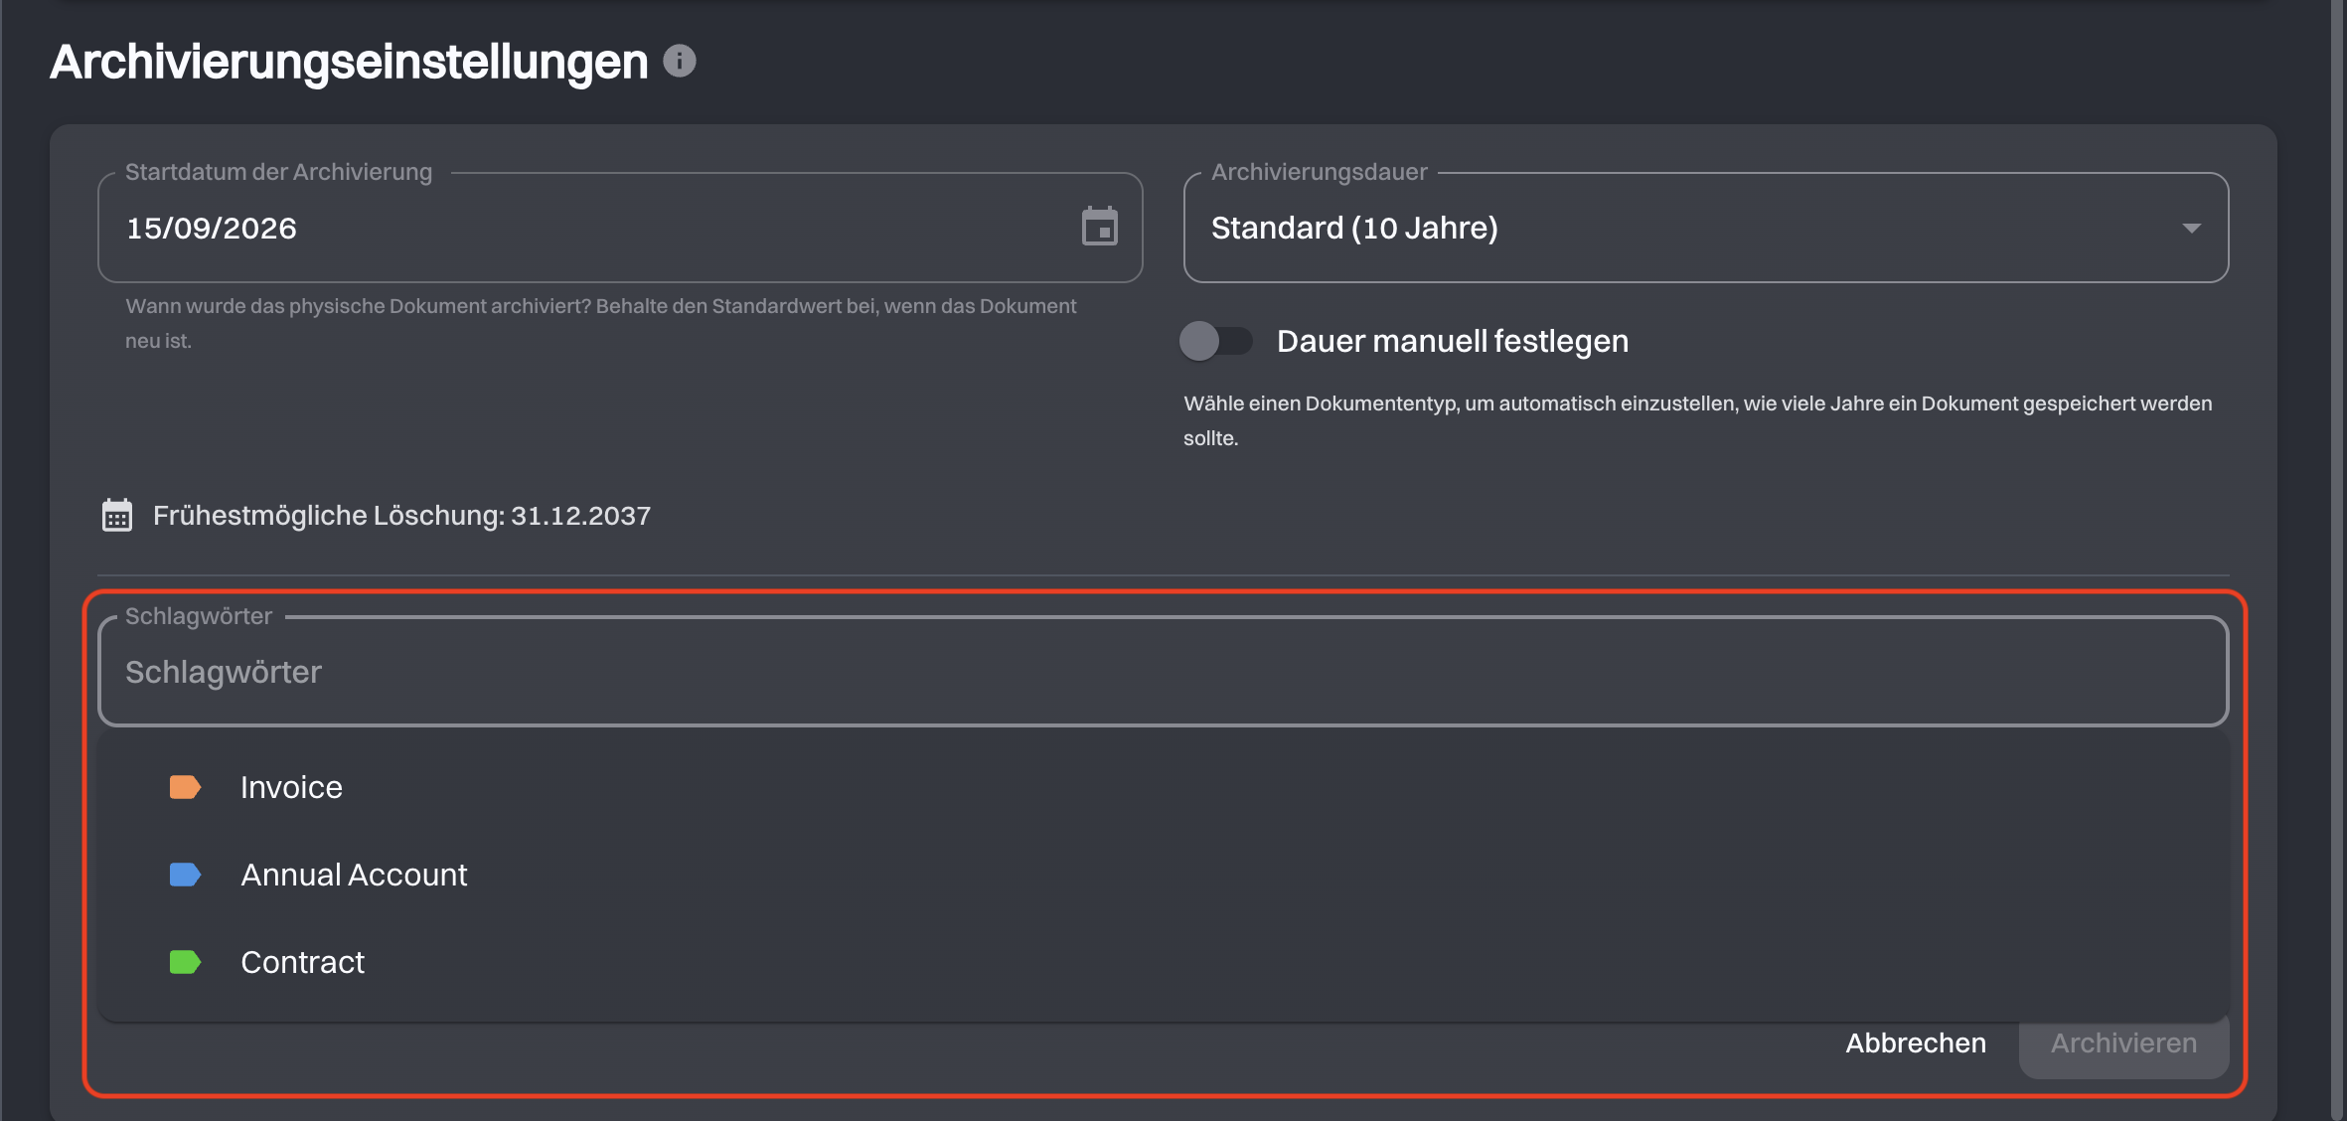This screenshot has width=2347, height=1121.
Task: Click the info icon beside Archivierungseinstellungen
Action: click(x=680, y=62)
